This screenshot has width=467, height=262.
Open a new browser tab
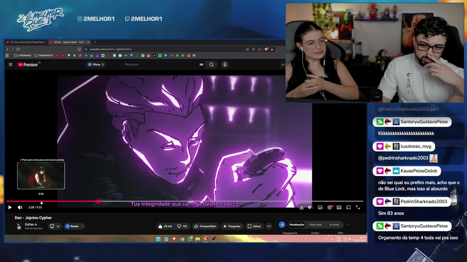(x=94, y=42)
